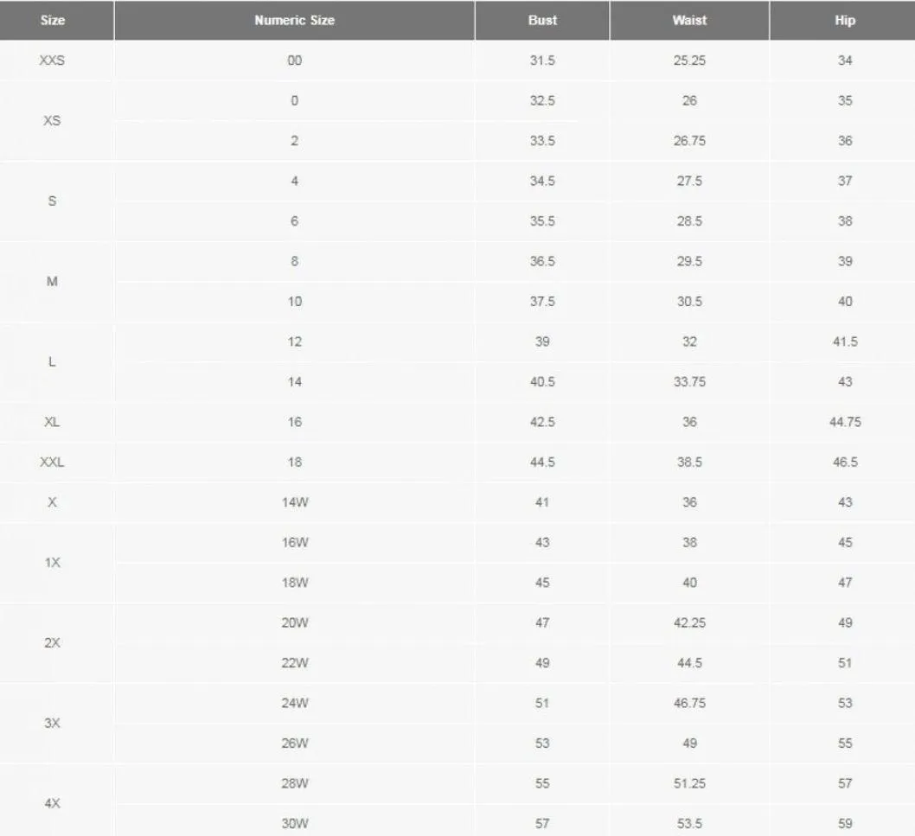This screenshot has width=915, height=836.
Task: Select the XXS size cell
Action: [x=52, y=61]
